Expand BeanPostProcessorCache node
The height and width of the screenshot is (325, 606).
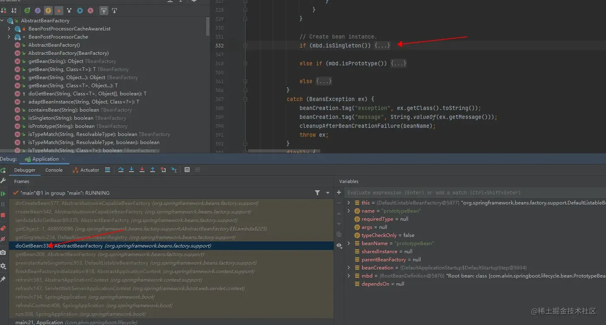click(x=9, y=37)
